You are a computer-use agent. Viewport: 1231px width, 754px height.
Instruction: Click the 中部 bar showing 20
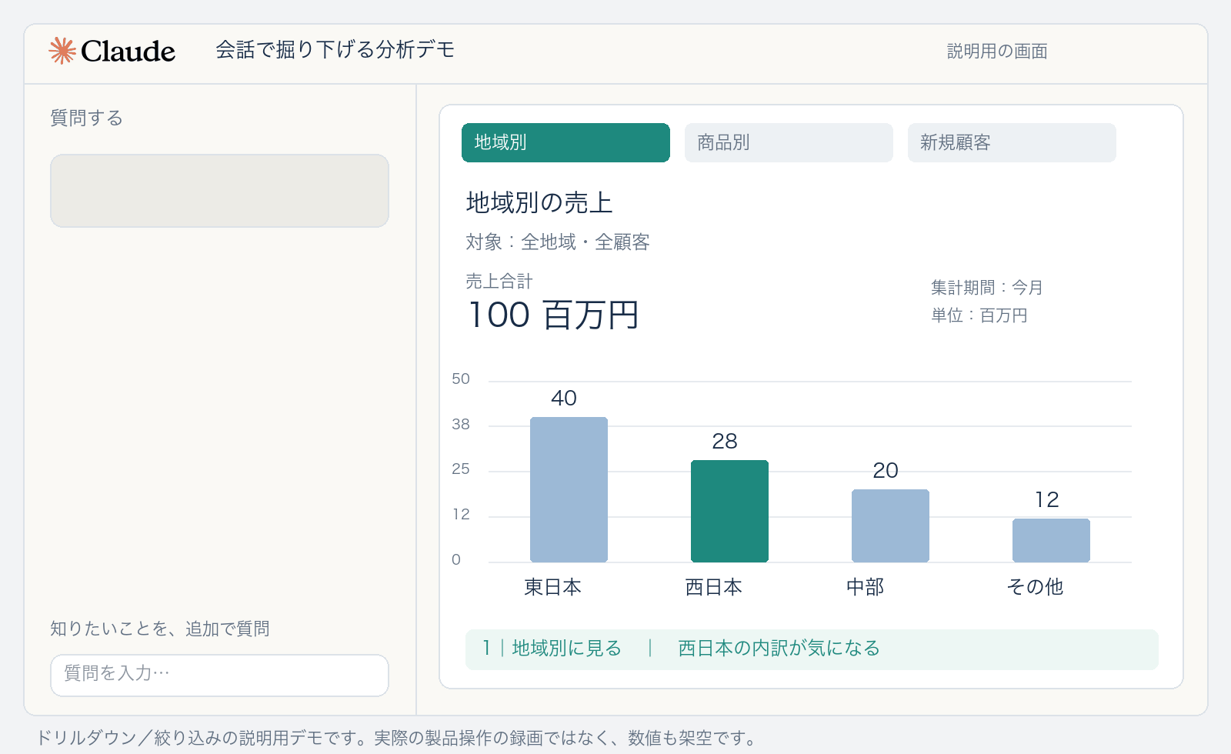[x=890, y=525]
